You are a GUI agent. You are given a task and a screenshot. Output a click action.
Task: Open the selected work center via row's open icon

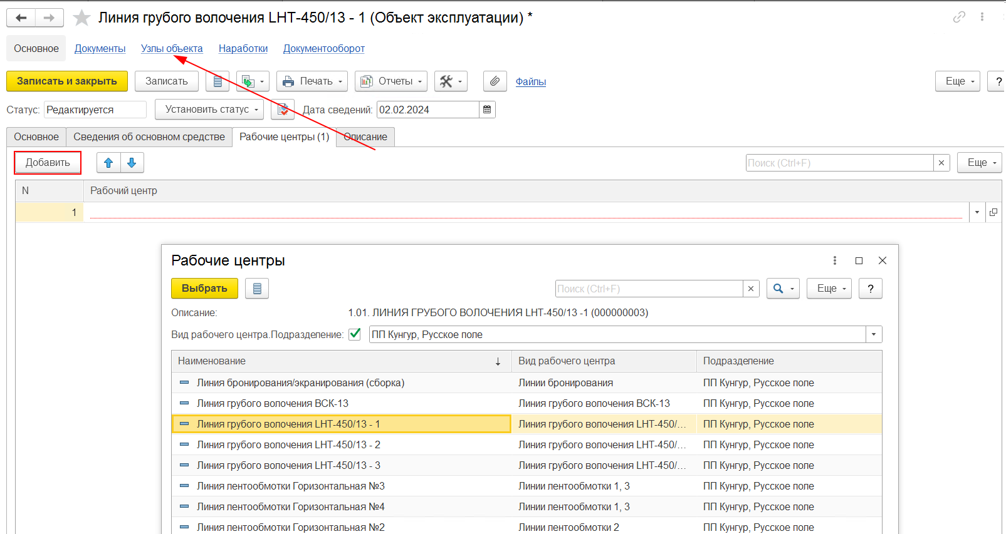[993, 212]
